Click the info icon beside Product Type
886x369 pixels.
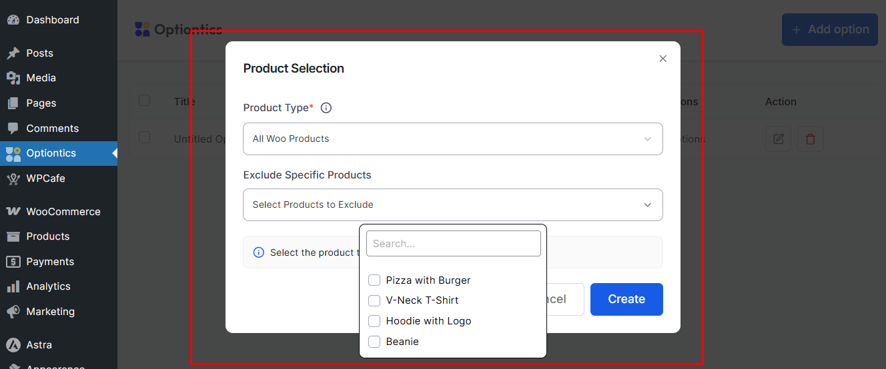326,108
